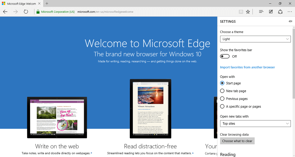Pin the Settings pane

pyautogui.click(x=290, y=21)
